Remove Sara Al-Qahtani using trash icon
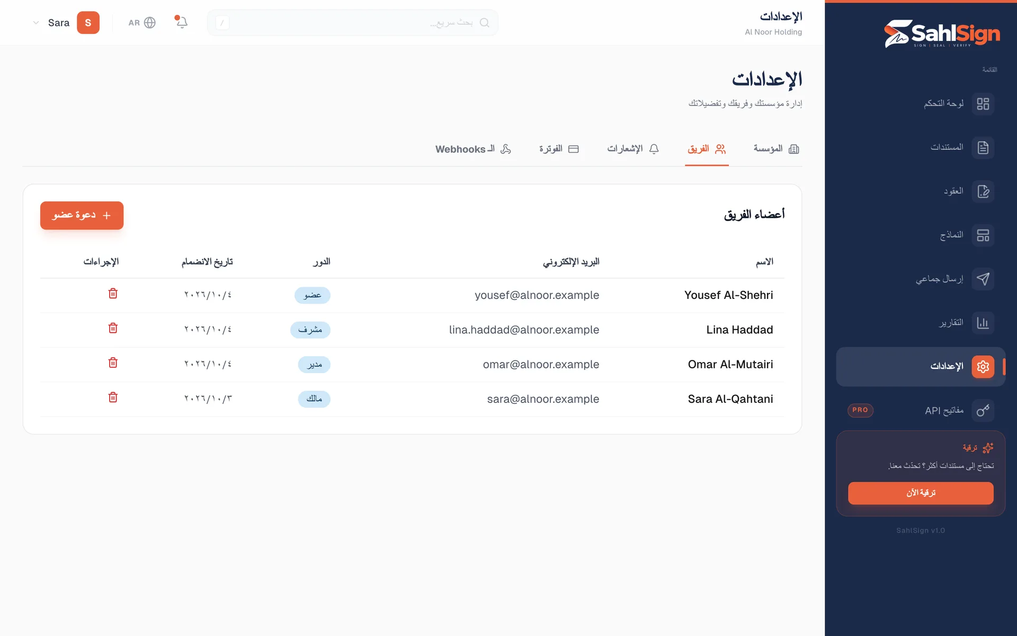The width and height of the screenshot is (1017, 636). (113, 397)
